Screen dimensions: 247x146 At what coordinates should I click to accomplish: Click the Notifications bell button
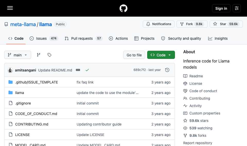158,24
